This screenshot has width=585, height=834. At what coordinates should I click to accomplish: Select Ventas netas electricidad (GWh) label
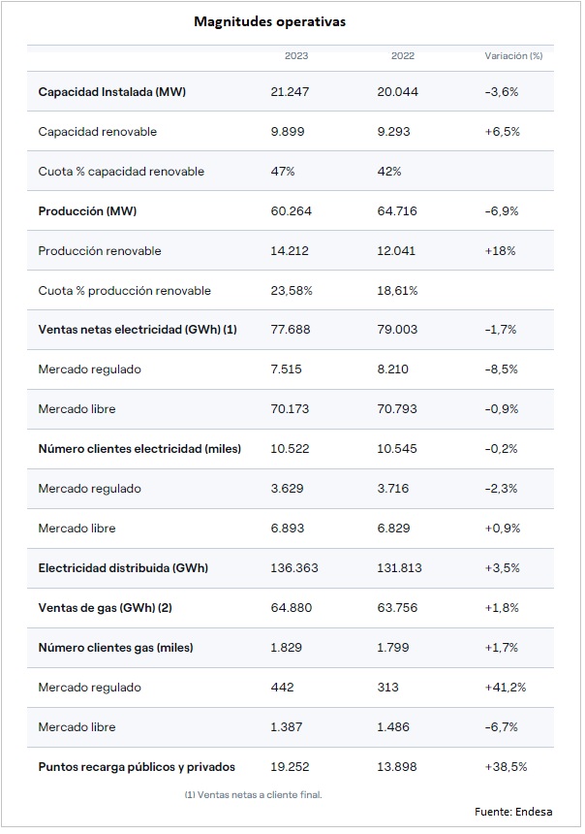coord(138,330)
